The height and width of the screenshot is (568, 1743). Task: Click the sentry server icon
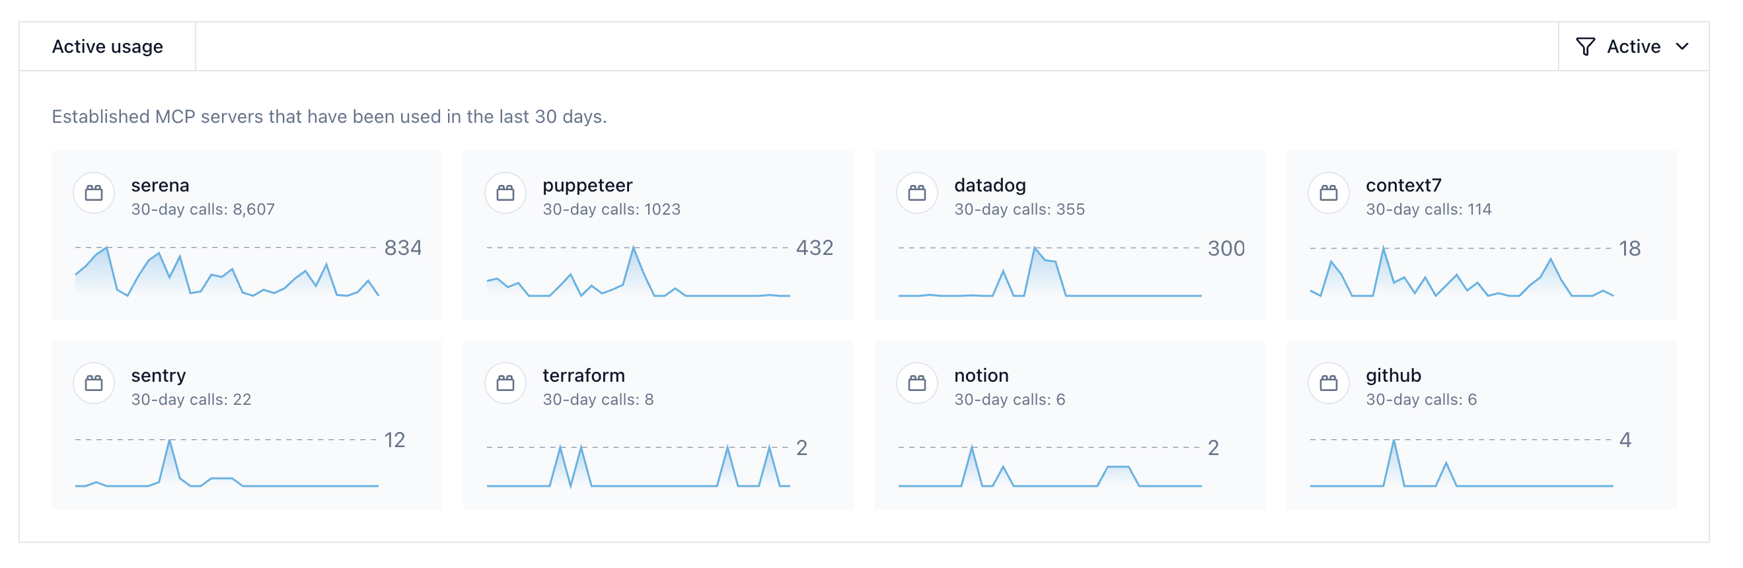pyautogui.click(x=93, y=383)
